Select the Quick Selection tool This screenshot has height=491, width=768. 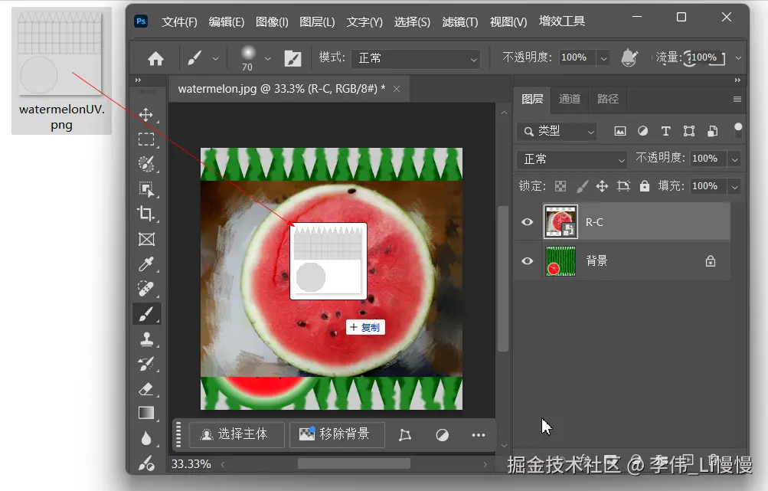coord(146,164)
